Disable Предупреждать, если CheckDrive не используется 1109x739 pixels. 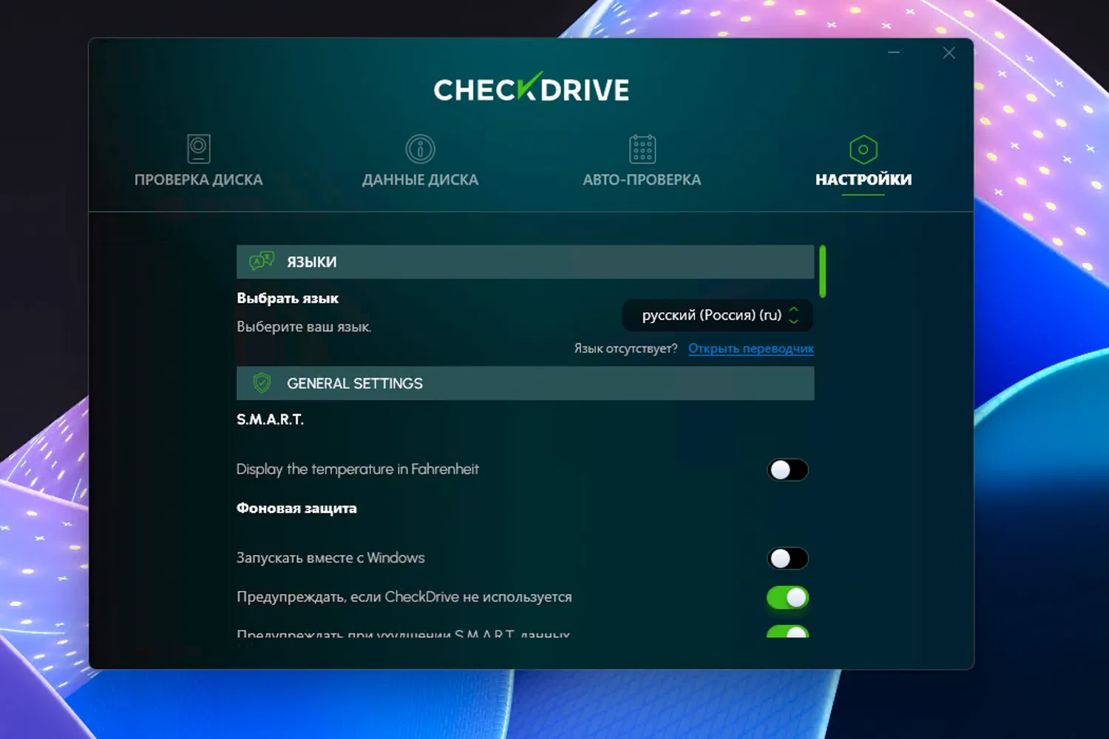(787, 598)
